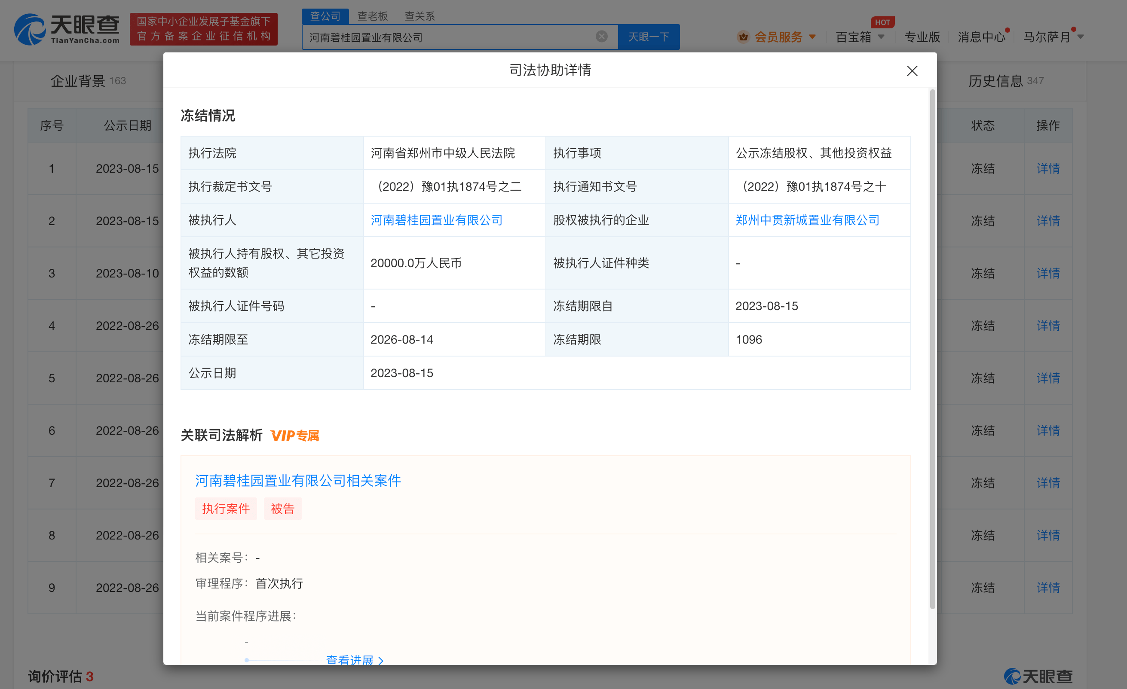
Task: Switch to the 查关系 tab
Action: [x=420, y=16]
